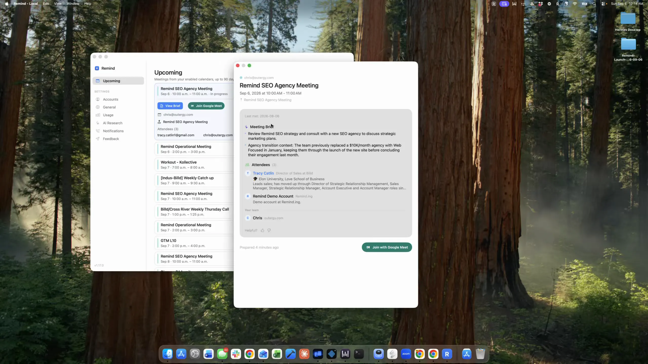Screen dimensions: 648x364
Task: Open Microsoft Excel from the Dock
Action: pyautogui.click(x=277, y=354)
